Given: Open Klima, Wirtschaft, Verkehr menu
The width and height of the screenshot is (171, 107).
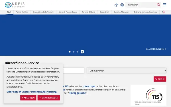Looking at the screenshot, I should coord(43,12).
